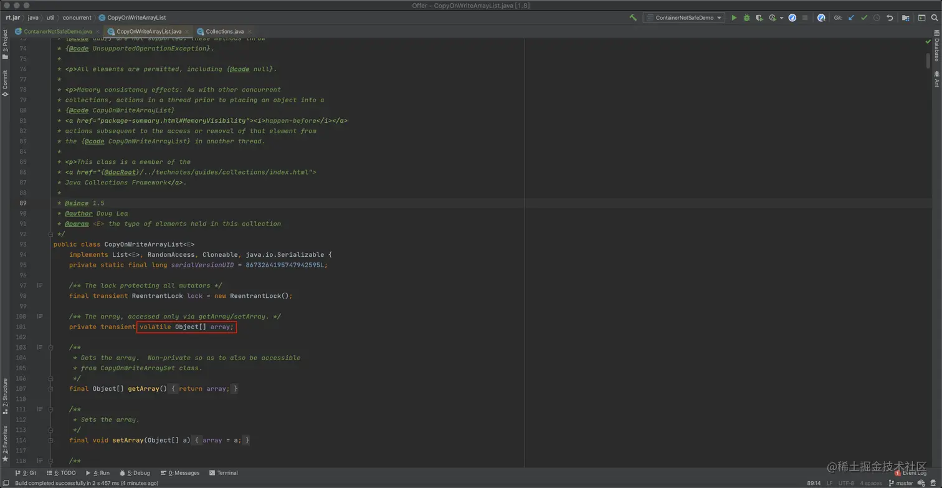This screenshot has height=488, width=942.
Task: Change the 4 spaces indent setting
Action: coord(871,483)
